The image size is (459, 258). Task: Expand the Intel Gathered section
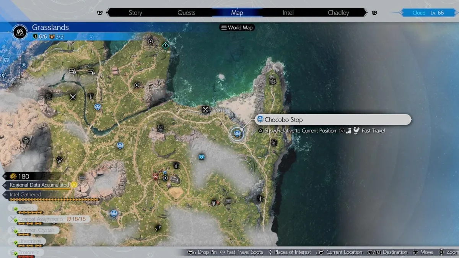[x=25, y=195]
